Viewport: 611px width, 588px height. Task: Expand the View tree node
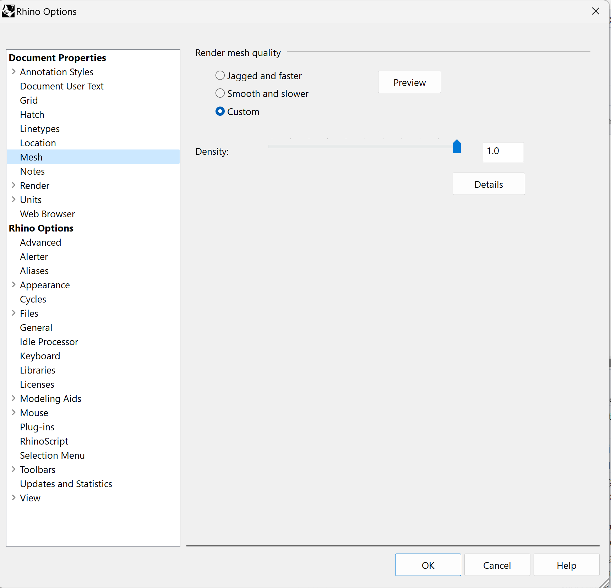click(x=13, y=498)
